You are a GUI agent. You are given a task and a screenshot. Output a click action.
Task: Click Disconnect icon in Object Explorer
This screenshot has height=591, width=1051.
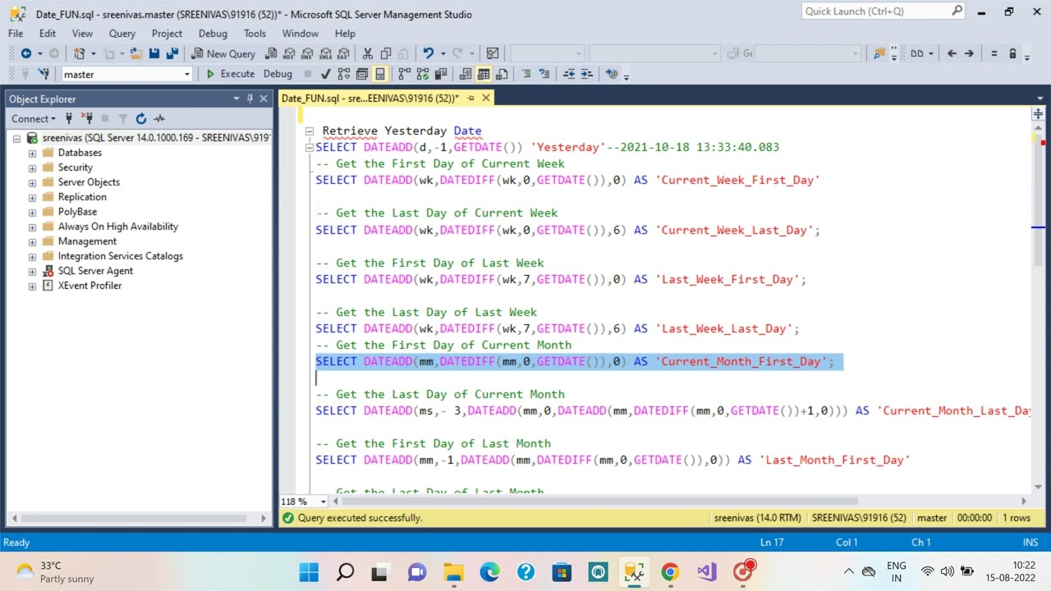pyautogui.click(x=87, y=119)
